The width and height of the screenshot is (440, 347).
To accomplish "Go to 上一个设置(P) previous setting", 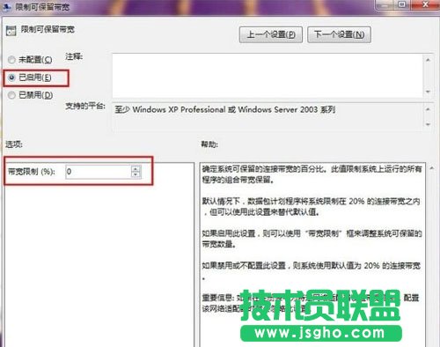I will (271, 34).
